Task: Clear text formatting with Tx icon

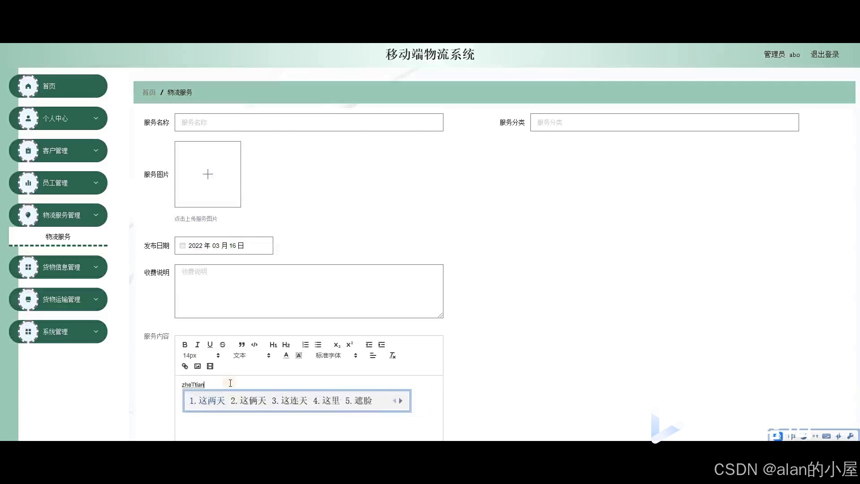Action: (392, 355)
